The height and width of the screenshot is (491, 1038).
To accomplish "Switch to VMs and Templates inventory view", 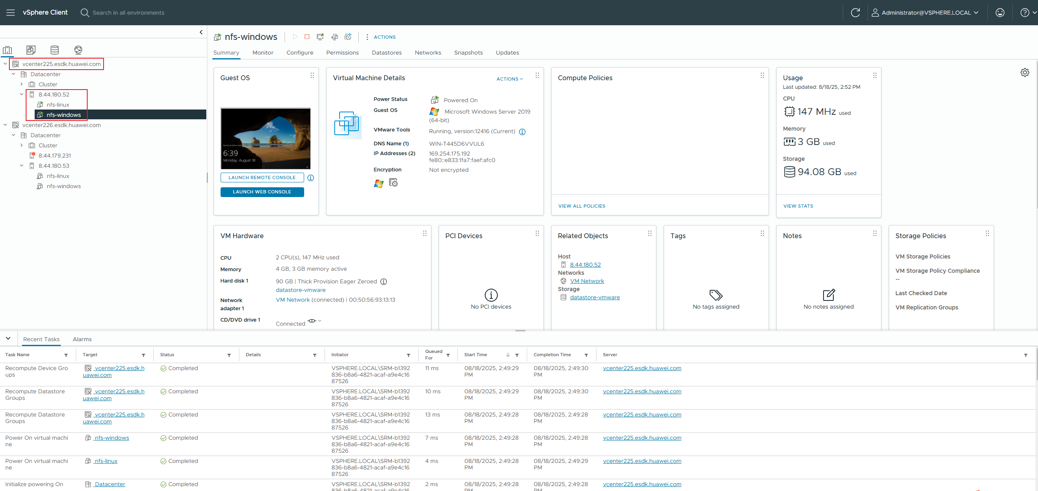I will click(31, 50).
